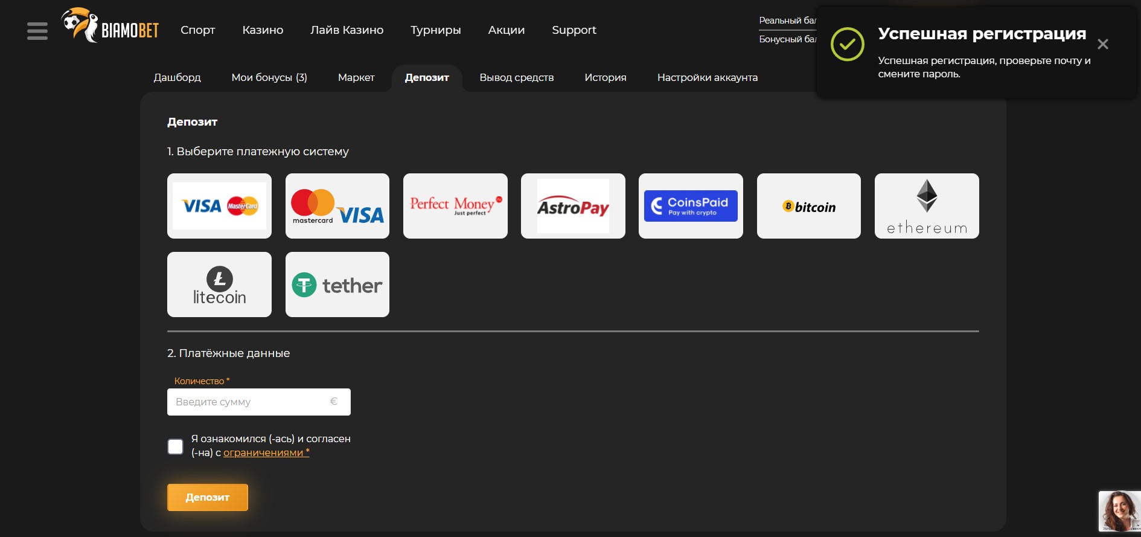Pick the litecoin payment tile
1141x537 pixels.
[x=219, y=285]
